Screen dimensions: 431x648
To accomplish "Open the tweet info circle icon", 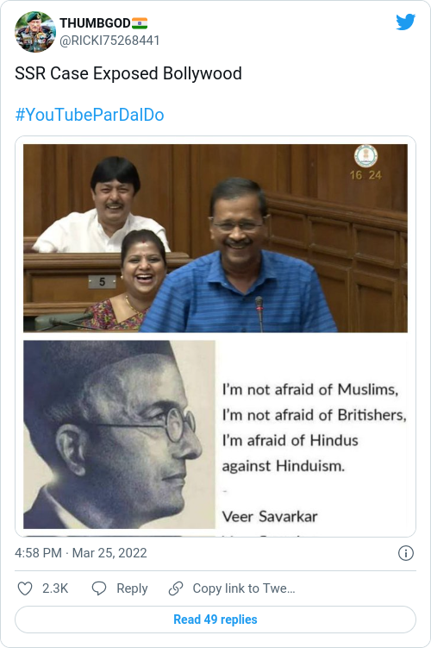I will (x=406, y=553).
